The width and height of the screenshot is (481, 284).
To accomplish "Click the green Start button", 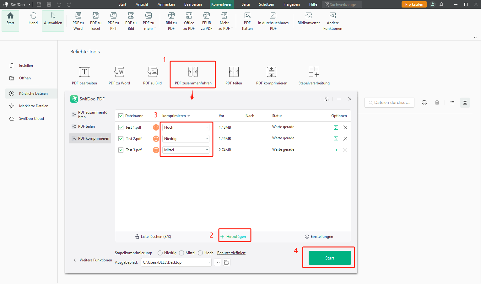I will tap(330, 258).
